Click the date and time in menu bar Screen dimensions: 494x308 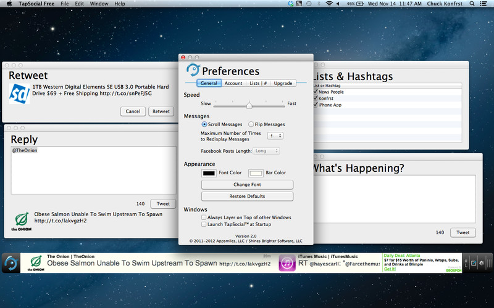[395, 4]
